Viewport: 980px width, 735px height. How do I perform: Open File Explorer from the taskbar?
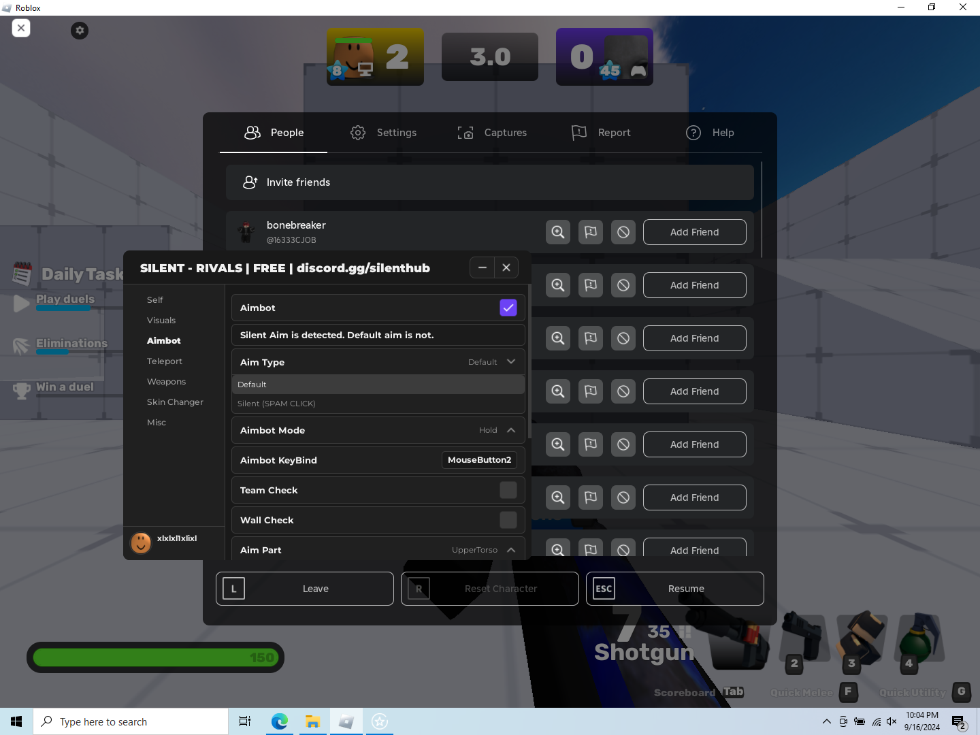312,721
